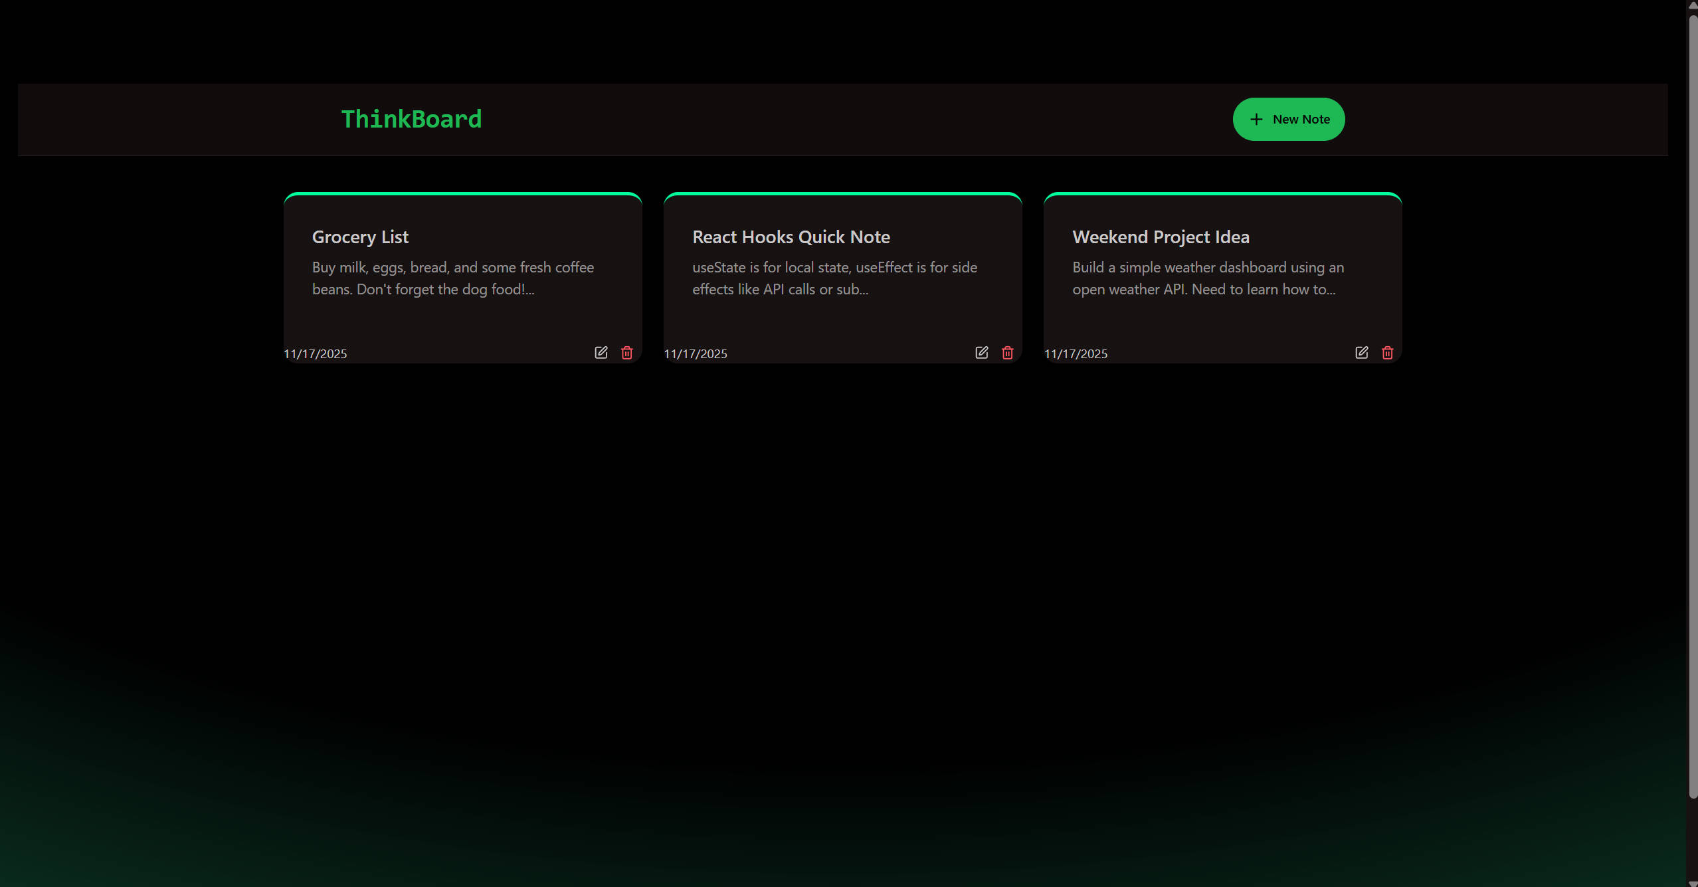Screen dimensions: 1698x887
Task: Click the Grocery List date 11/17/2025
Action: tap(315, 354)
